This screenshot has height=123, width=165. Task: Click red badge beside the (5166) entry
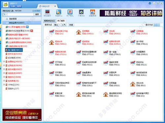[x=32, y=31]
